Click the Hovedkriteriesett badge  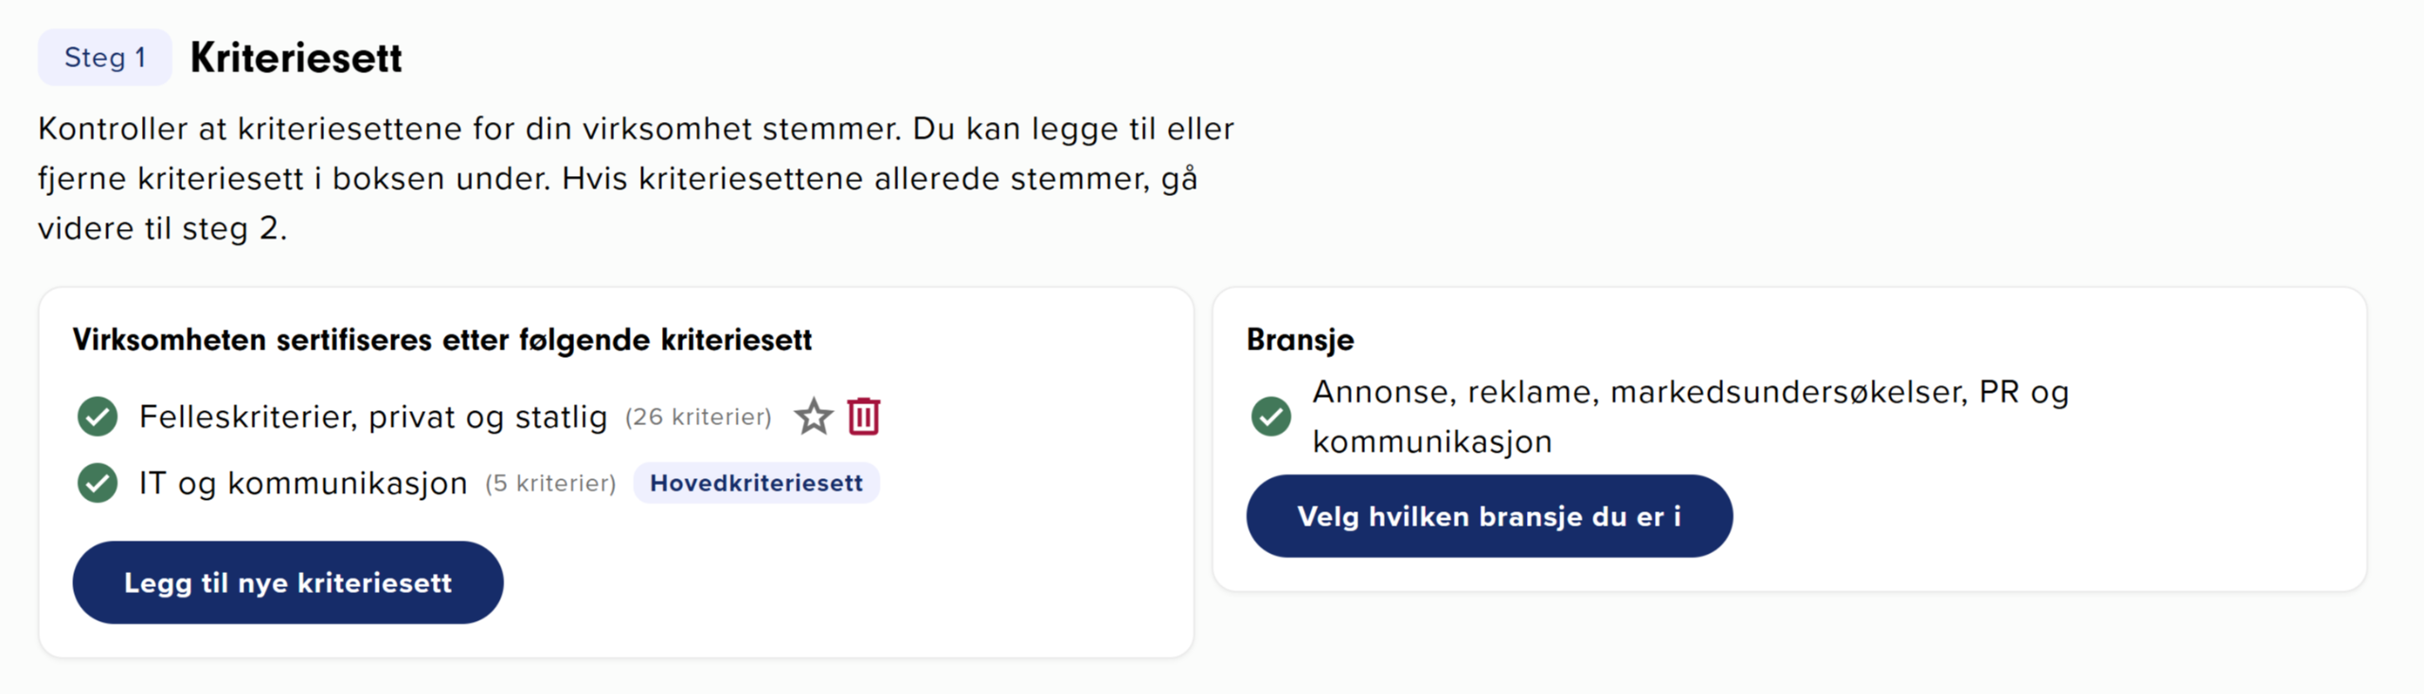[x=756, y=483]
